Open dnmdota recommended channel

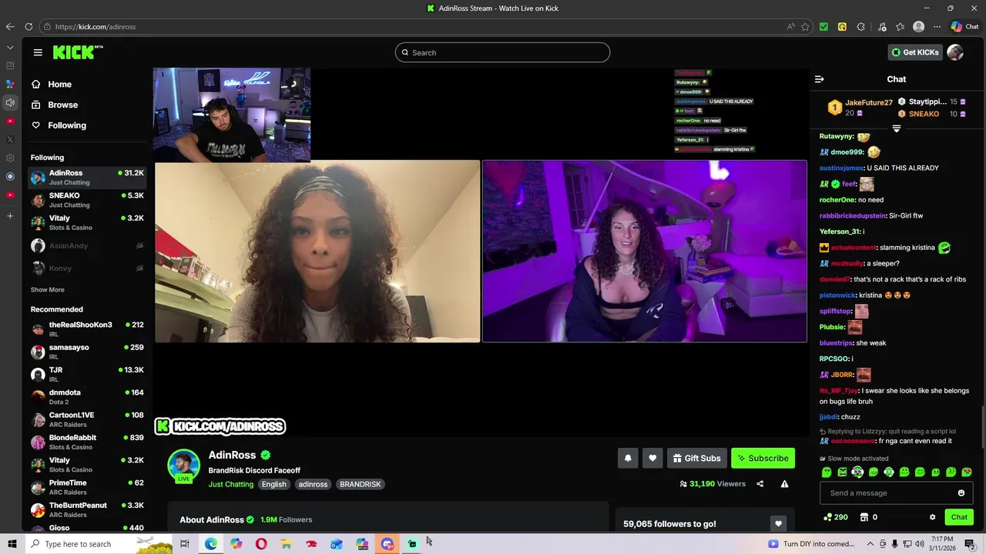pyautogui.click(x=87, y=396)
